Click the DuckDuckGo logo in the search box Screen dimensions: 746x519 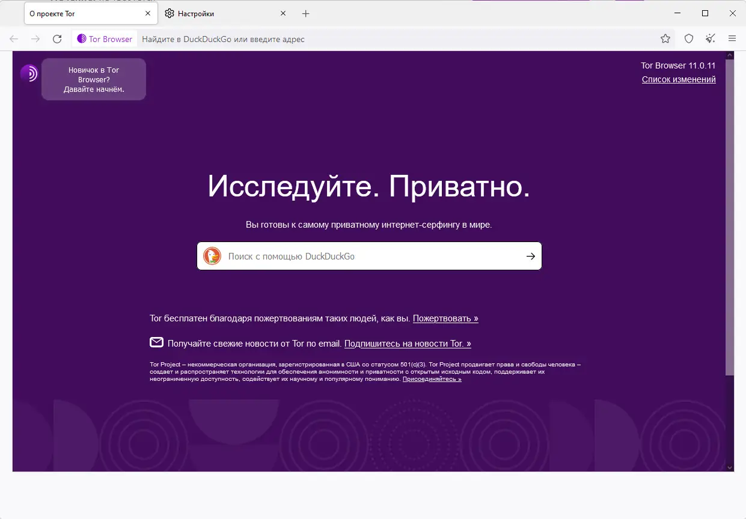click(212, 255)
